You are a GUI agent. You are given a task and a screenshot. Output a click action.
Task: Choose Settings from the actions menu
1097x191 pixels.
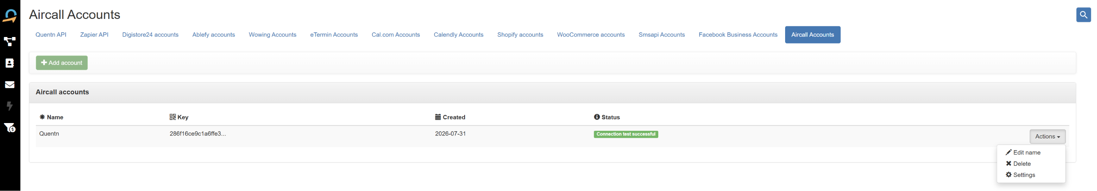(x=1020, y=175)
